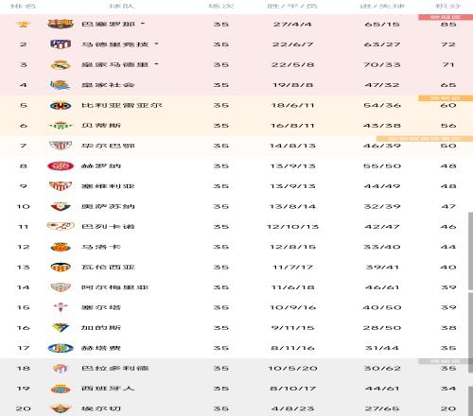Click the 球队 column header
Viewport: 473px width, 416px height.
[x=122, y=6]
